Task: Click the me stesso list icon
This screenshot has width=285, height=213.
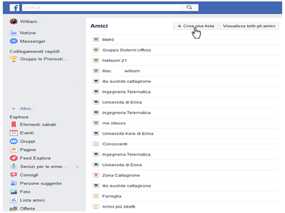Action: tap(96, 123)
